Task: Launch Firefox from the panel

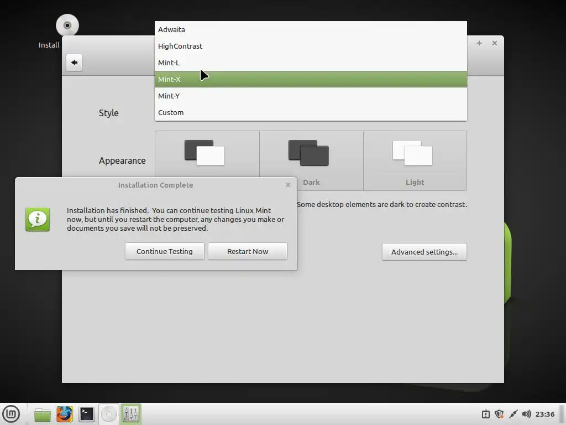Action: (65, 414)
